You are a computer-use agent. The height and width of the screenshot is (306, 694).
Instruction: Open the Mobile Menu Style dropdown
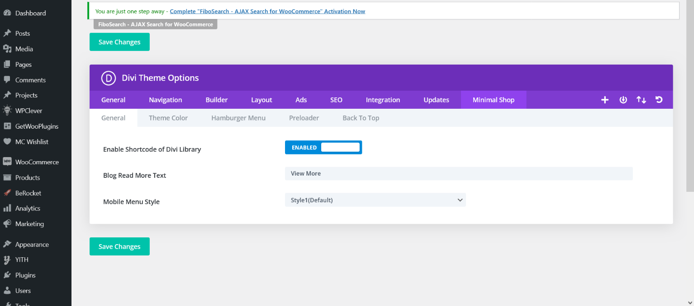(x=375, y=200)
